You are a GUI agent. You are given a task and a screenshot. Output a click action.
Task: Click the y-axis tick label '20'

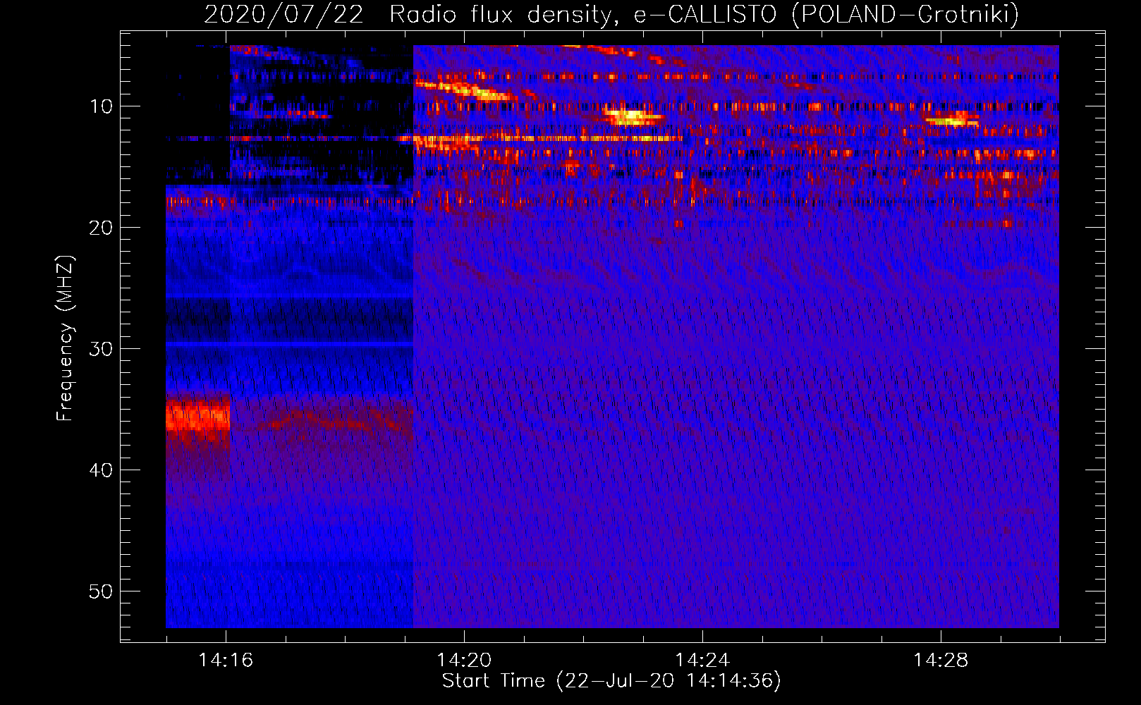[101, 228]
